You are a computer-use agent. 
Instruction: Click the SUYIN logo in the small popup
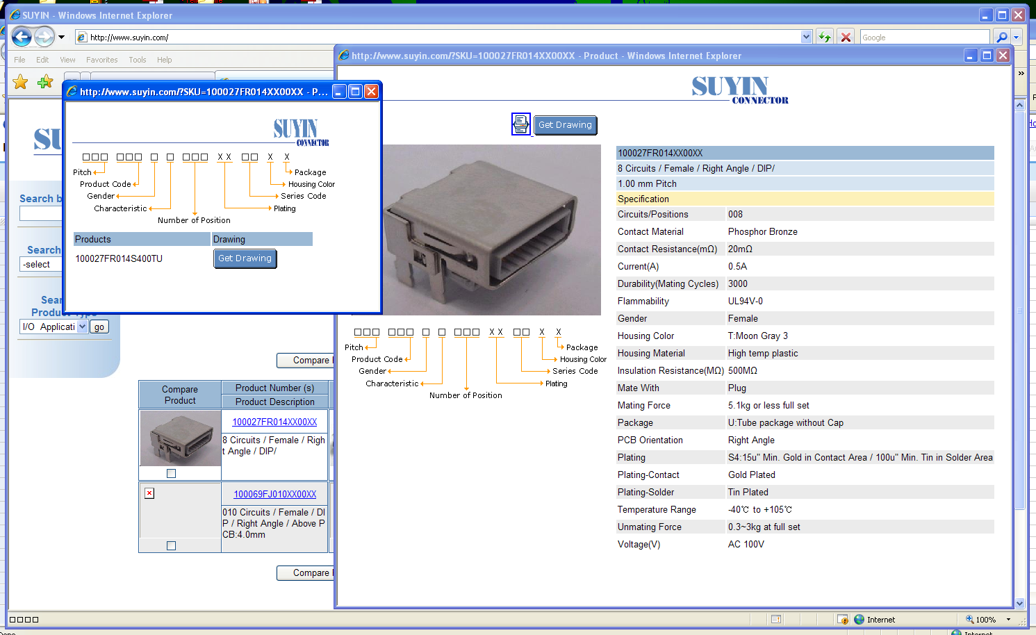[x=301, y=132]
